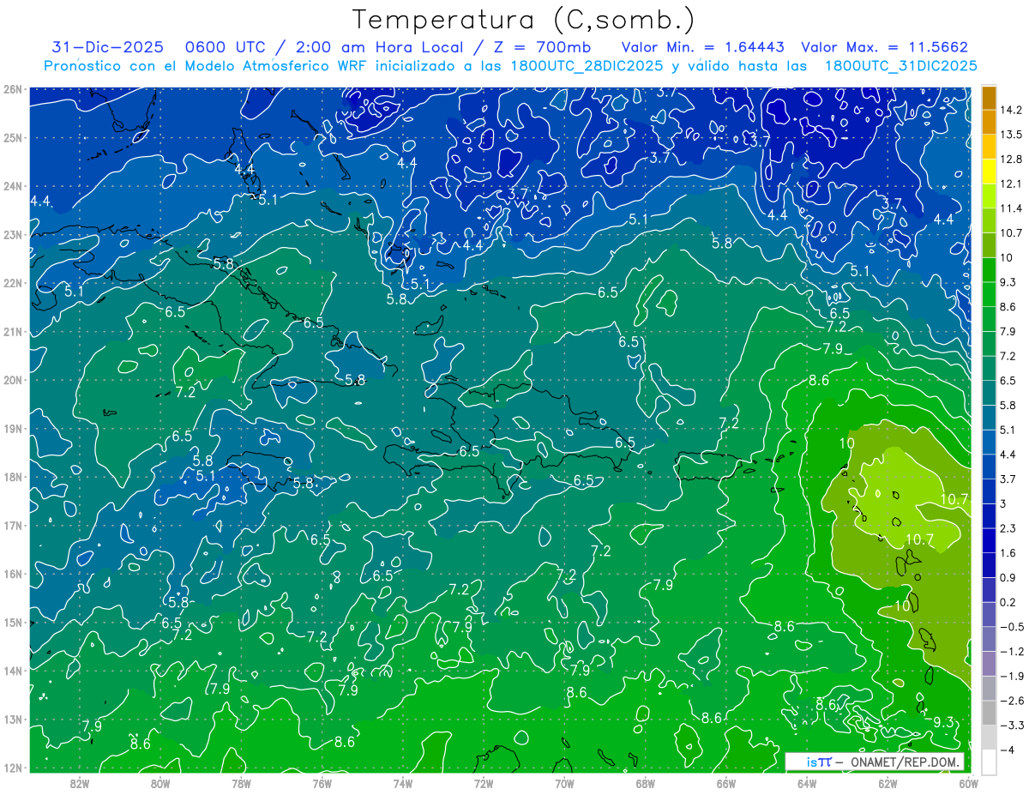Click the "20N" latitude axis label
This screenshot has height=795, width=1029.
[x=13, y=380]
